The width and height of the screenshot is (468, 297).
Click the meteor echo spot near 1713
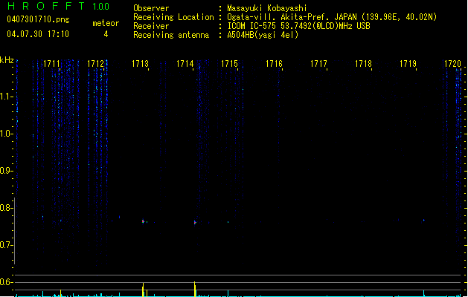pos(144,221)
